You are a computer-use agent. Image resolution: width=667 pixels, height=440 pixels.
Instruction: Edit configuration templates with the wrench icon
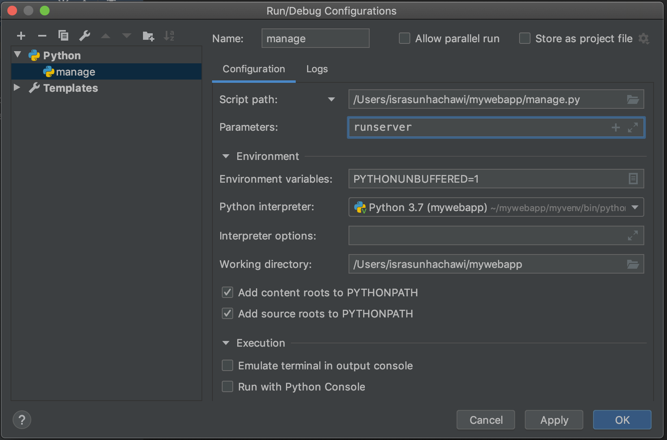[84, 36]
